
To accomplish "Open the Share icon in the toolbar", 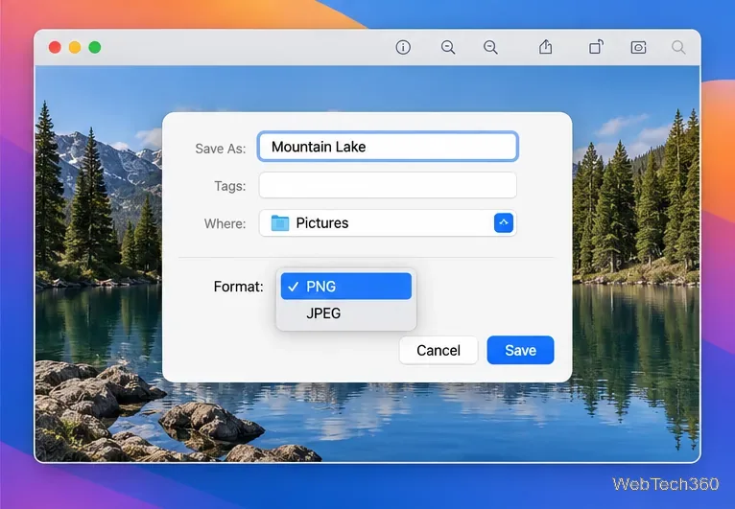I will pyautogui.click(x=545, y=47).
